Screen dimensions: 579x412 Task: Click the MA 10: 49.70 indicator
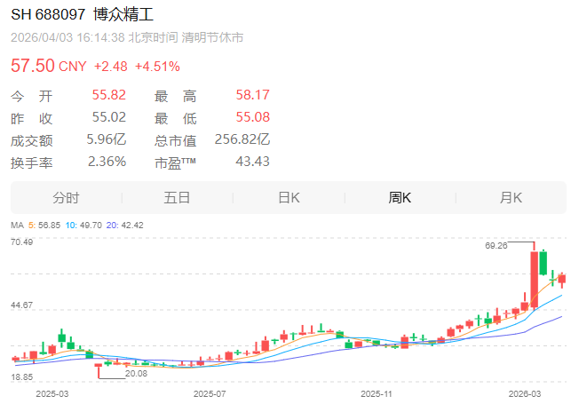83,226
